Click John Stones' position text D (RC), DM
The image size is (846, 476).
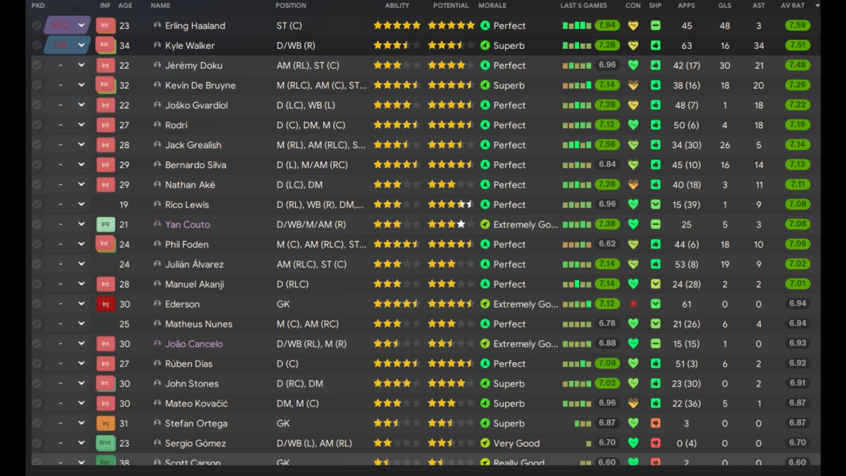(x=300, y=383)
